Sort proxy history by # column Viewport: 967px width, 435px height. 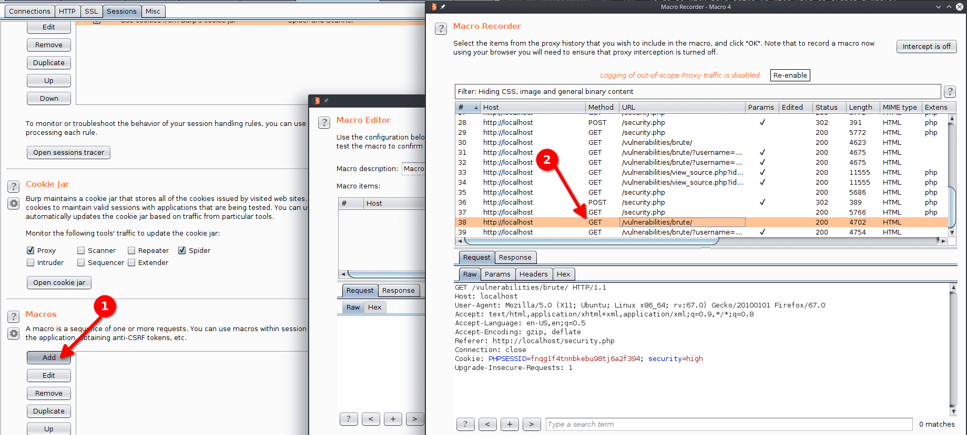(x=468, y=107)
